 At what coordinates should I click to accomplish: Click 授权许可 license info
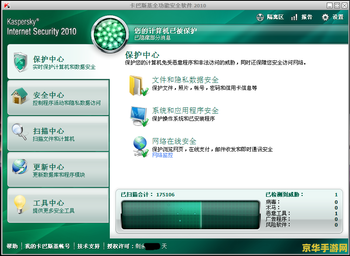[137, 246]
